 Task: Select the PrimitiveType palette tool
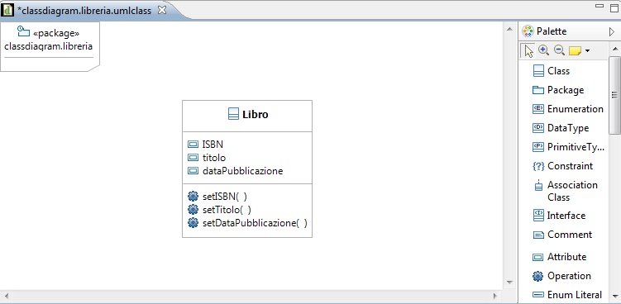tap(569, 147)
